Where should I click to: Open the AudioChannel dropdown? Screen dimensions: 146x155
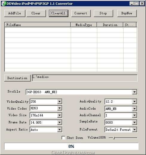(134, 115)
